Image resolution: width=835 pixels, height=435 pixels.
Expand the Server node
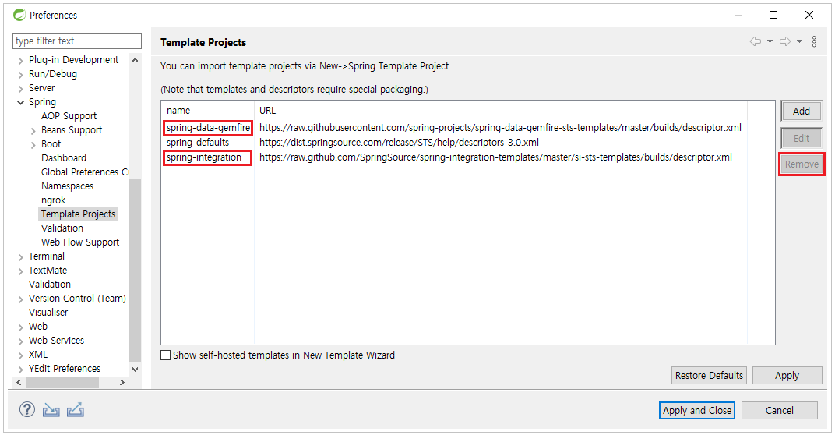coord(21,89)
